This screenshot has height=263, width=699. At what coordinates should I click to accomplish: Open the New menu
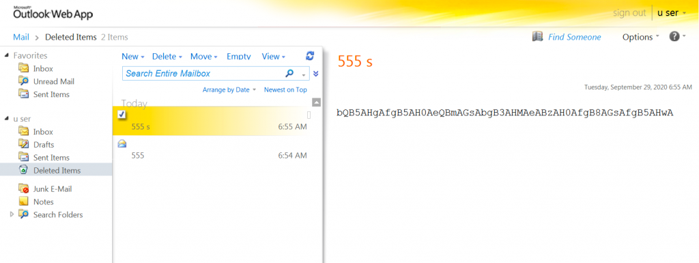pos(133,56)
